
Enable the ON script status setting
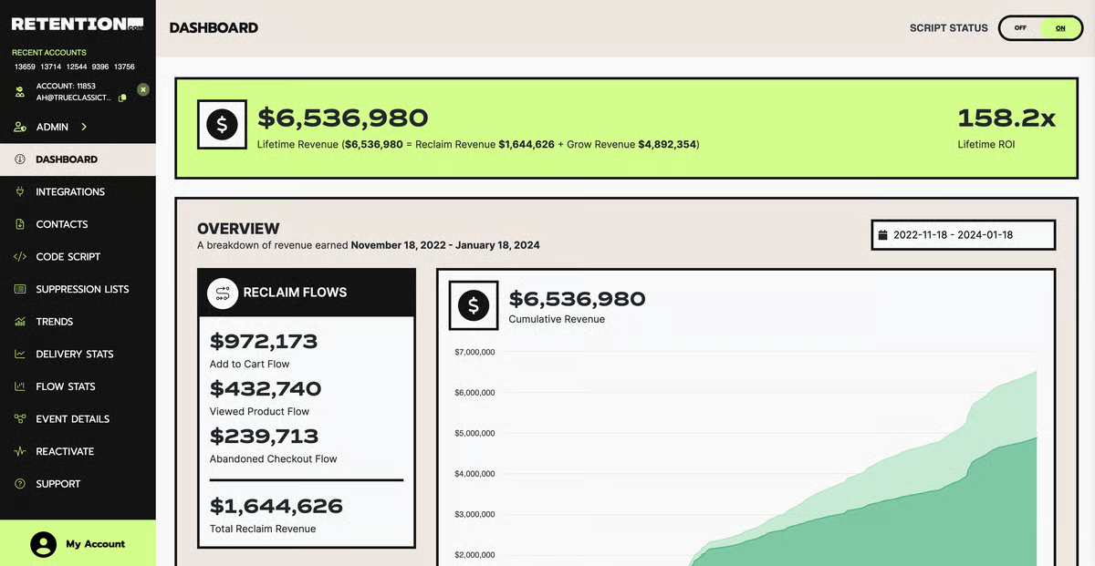(1059, 28)
